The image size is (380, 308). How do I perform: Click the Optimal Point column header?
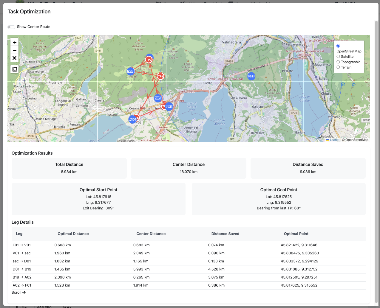[296, 234]
